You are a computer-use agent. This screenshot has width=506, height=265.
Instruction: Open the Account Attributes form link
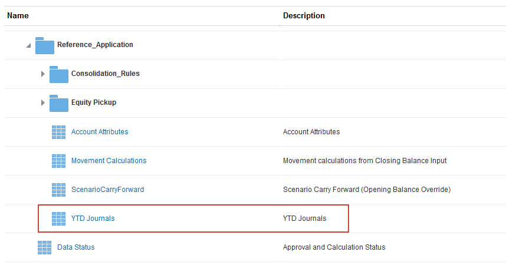point(99,132)
